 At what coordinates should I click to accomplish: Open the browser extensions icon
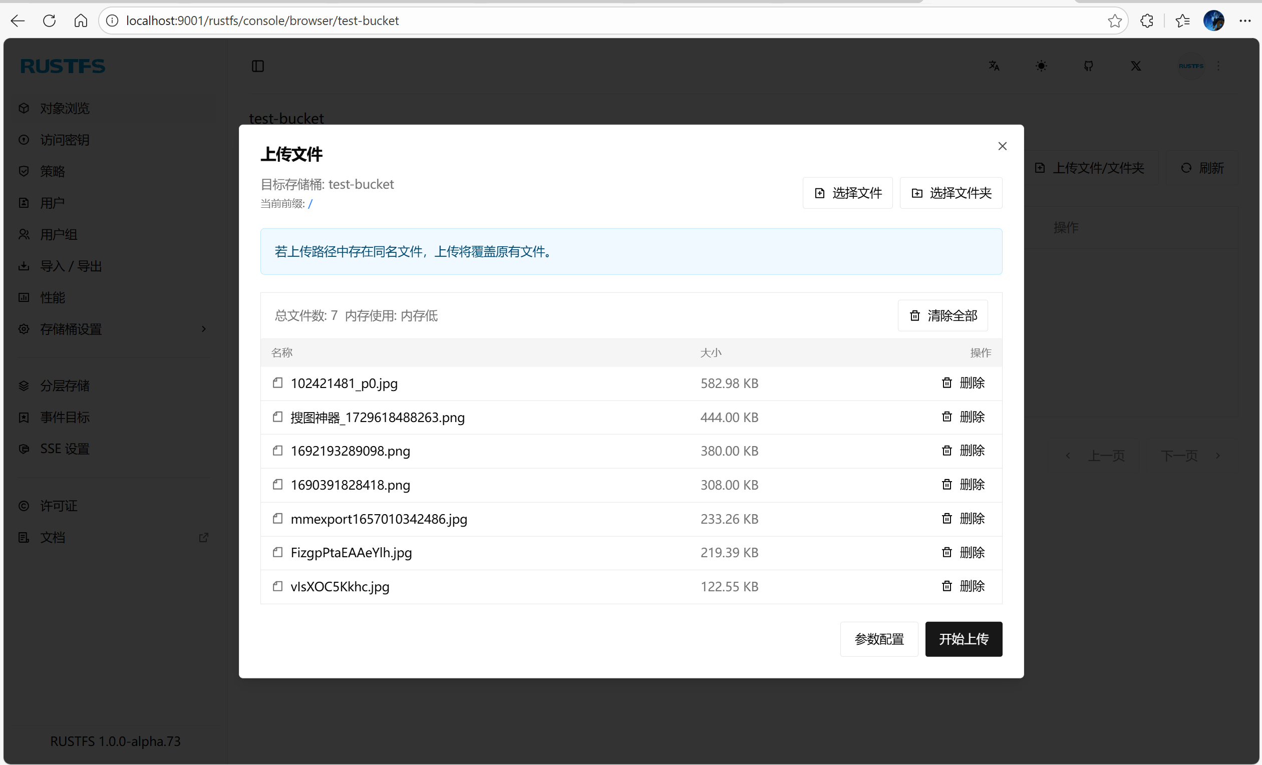tap(1147, 21)
